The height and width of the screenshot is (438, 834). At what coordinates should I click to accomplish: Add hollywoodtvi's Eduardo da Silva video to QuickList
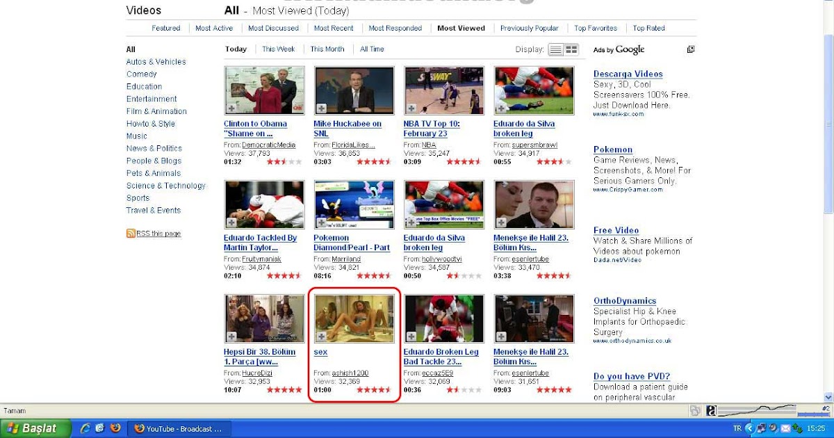coord(411,222)
